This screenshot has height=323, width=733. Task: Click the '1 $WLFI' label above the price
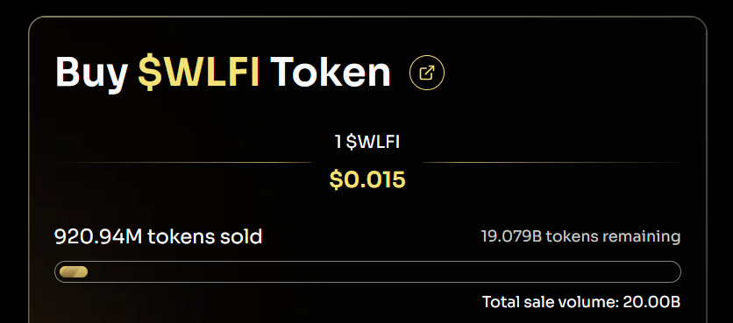click(367, 142)
